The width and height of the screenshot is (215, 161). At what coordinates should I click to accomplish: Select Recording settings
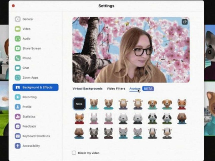click(29, 97)
